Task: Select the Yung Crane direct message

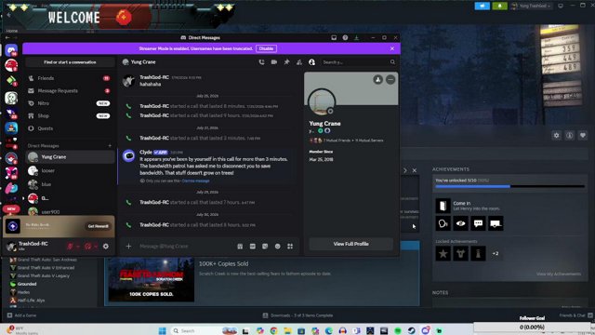Action: point(70,157)
